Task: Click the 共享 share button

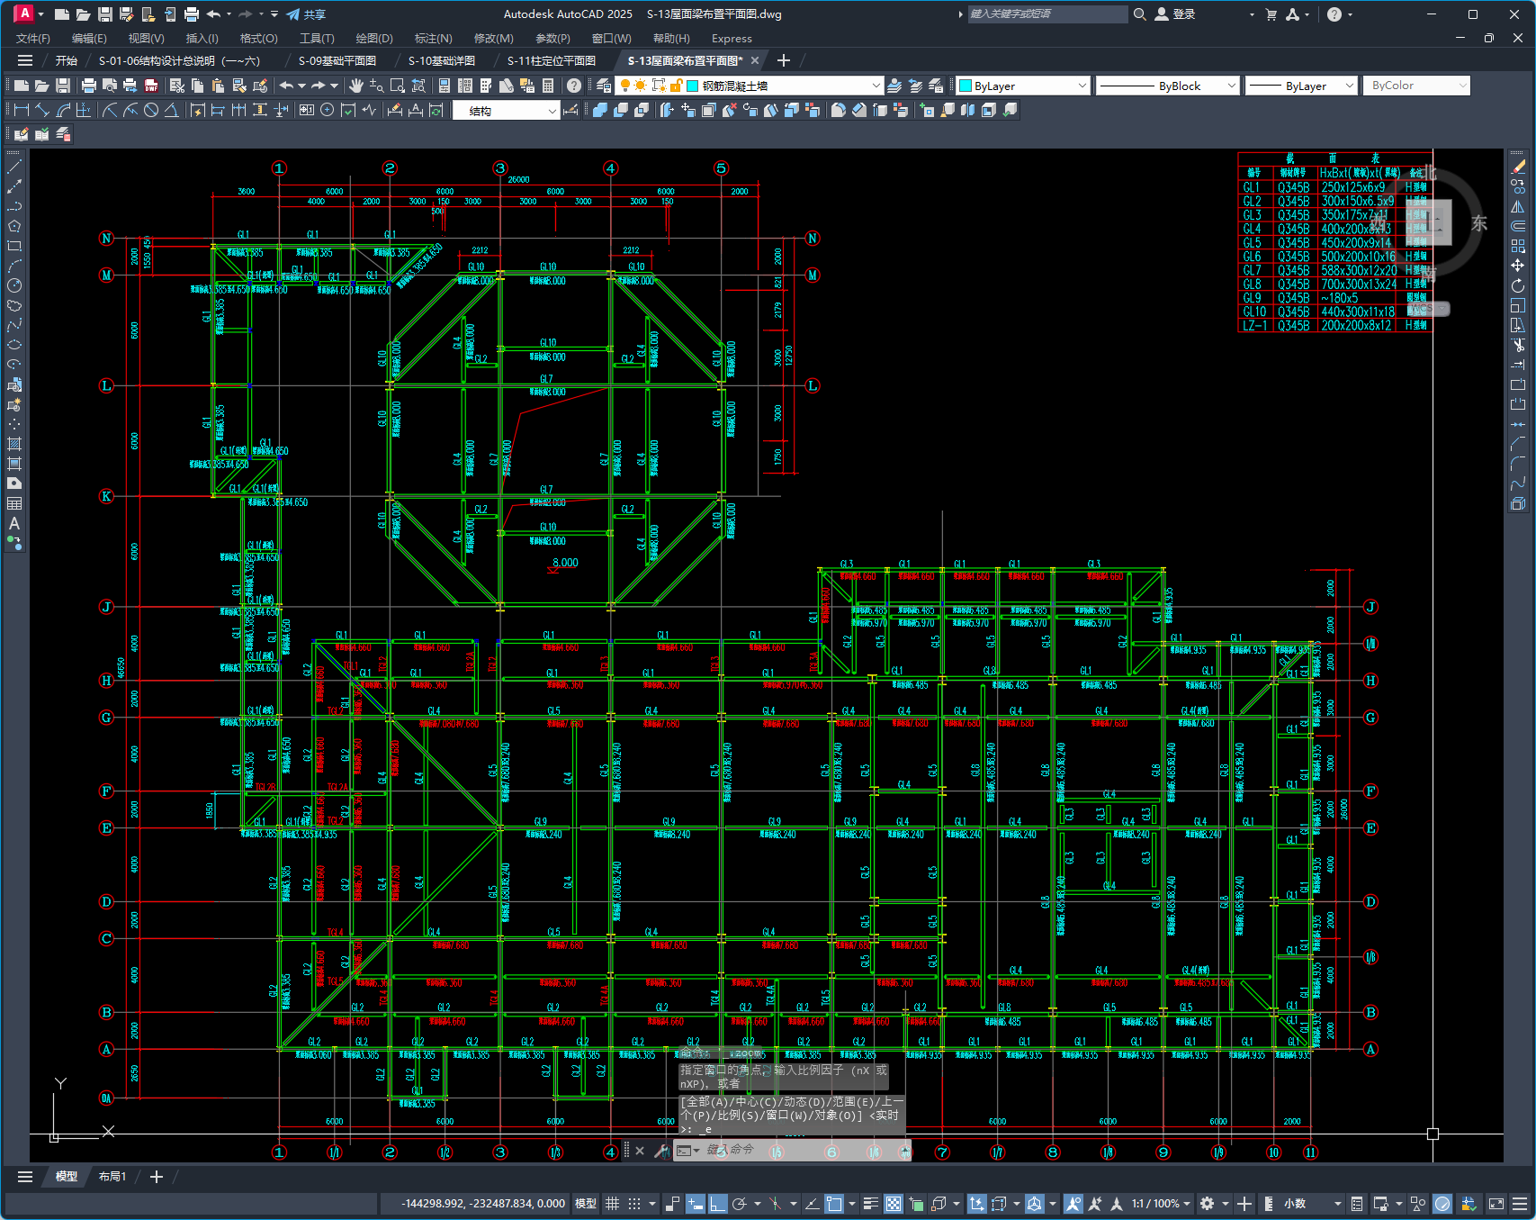Action: pyautogui.click(x=306, y=14)
